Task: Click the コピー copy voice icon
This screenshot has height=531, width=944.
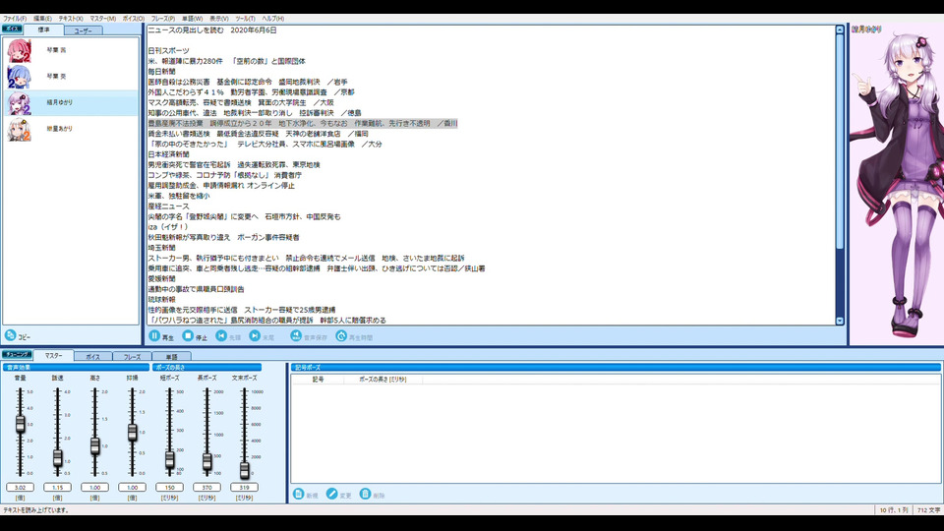Action: [x=10, y=335]
